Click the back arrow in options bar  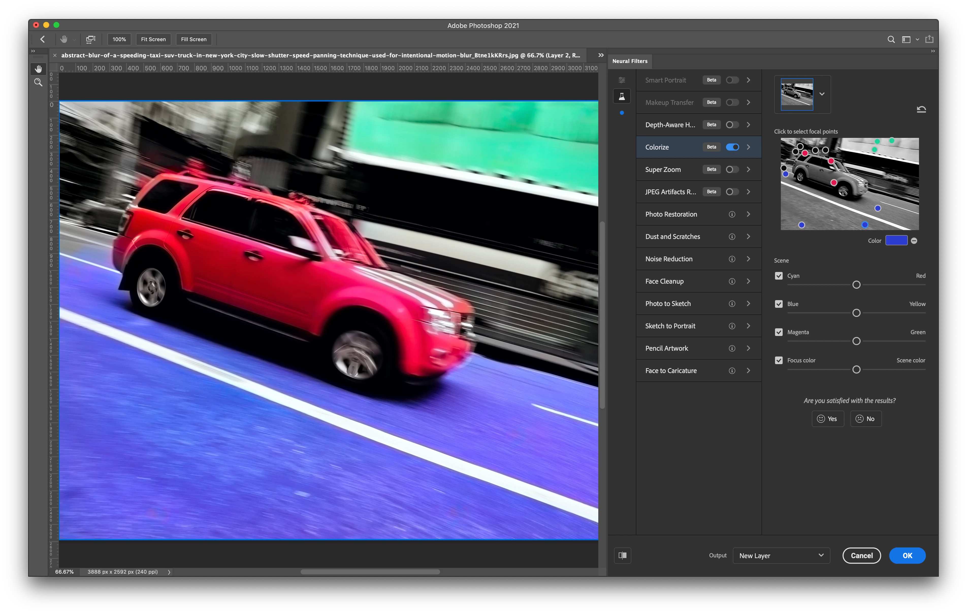coord(43,39)
